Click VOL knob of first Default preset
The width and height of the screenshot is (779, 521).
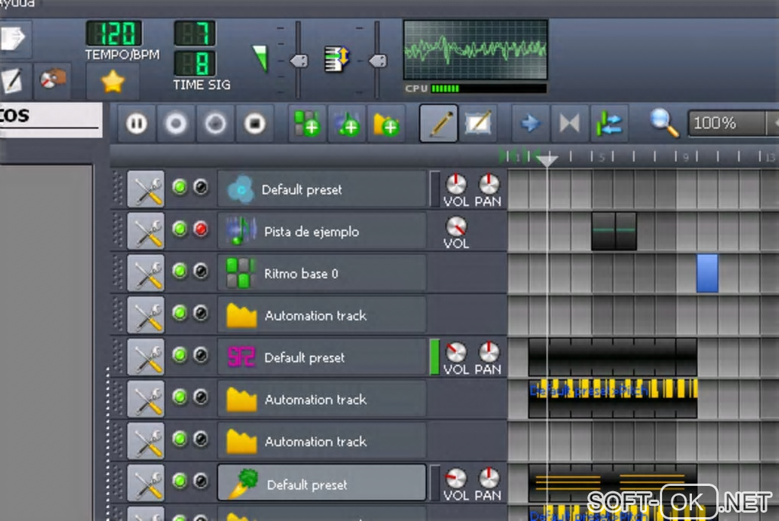pos(456,184)
